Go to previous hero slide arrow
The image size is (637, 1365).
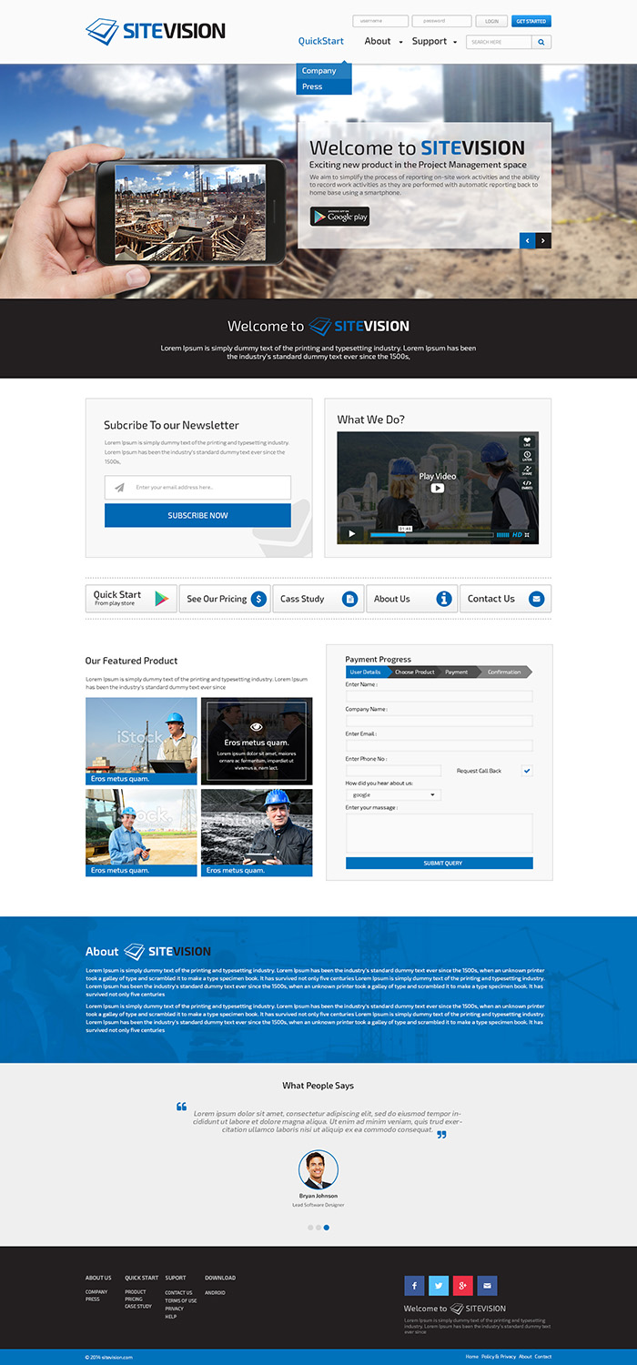(x=527, y=241)
